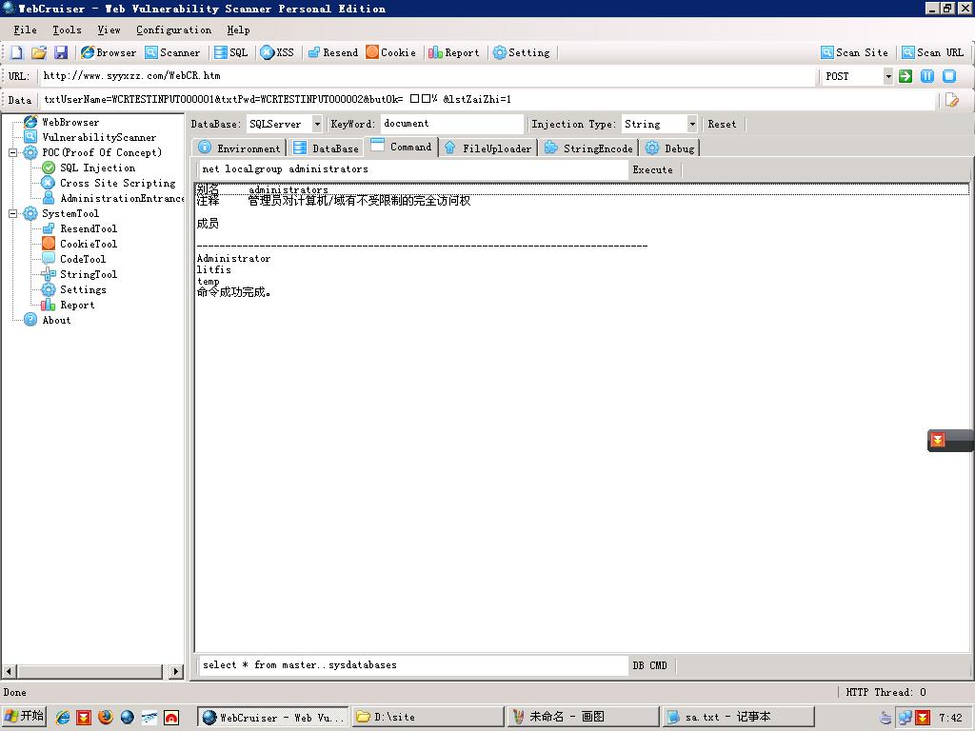Open the DataBase SQLServer dropdown
Viewport: 975px width, 731px height.
point(316,124)
